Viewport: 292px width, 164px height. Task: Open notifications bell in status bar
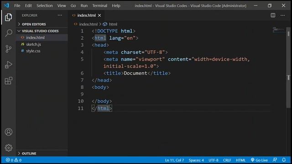point(284,160)
